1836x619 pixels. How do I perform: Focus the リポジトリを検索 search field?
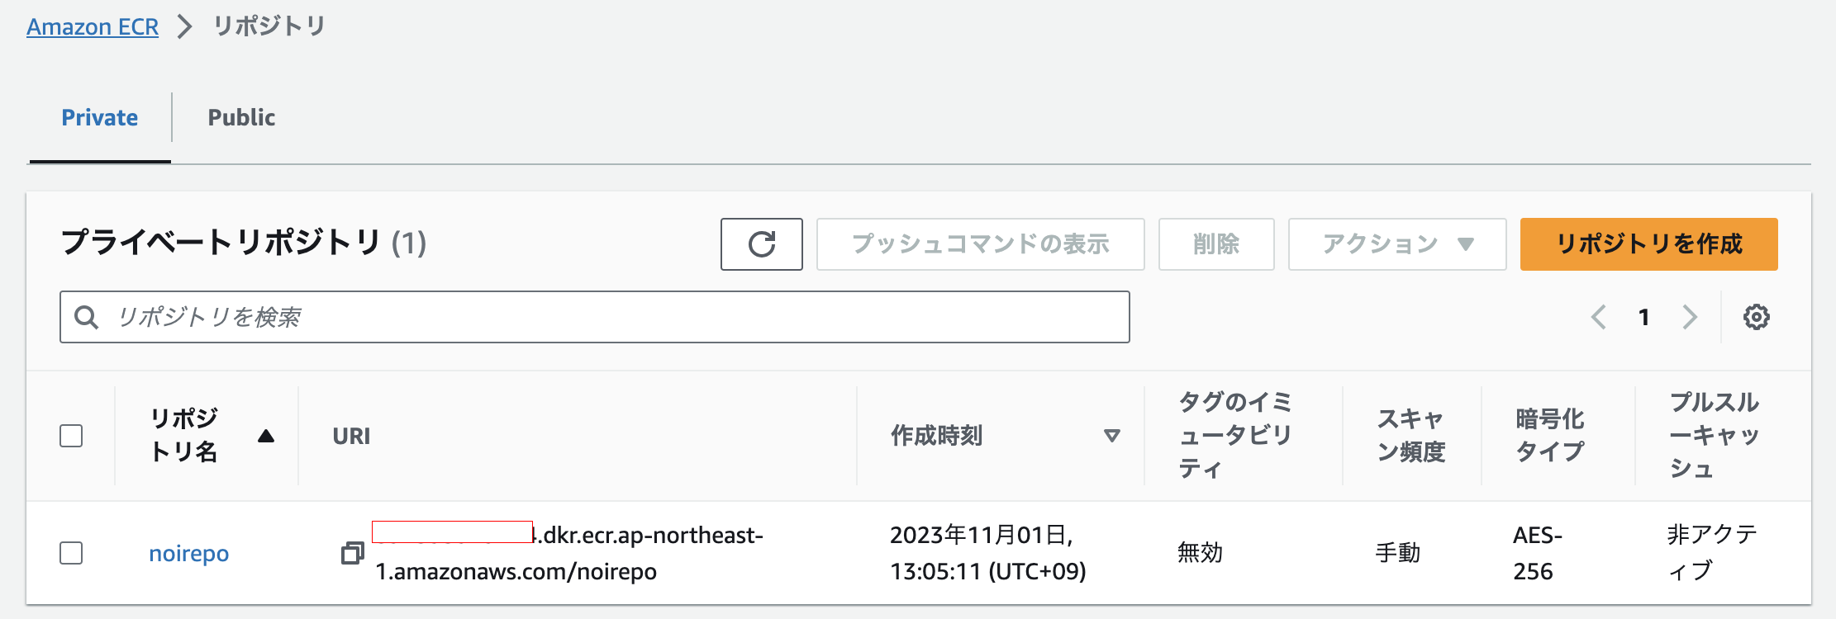pos(594,317)
